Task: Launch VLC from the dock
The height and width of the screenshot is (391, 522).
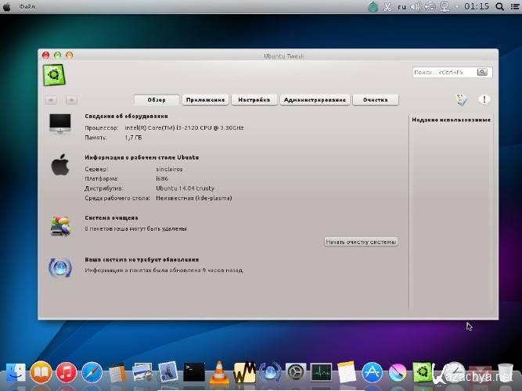Action: pos(221,371)
